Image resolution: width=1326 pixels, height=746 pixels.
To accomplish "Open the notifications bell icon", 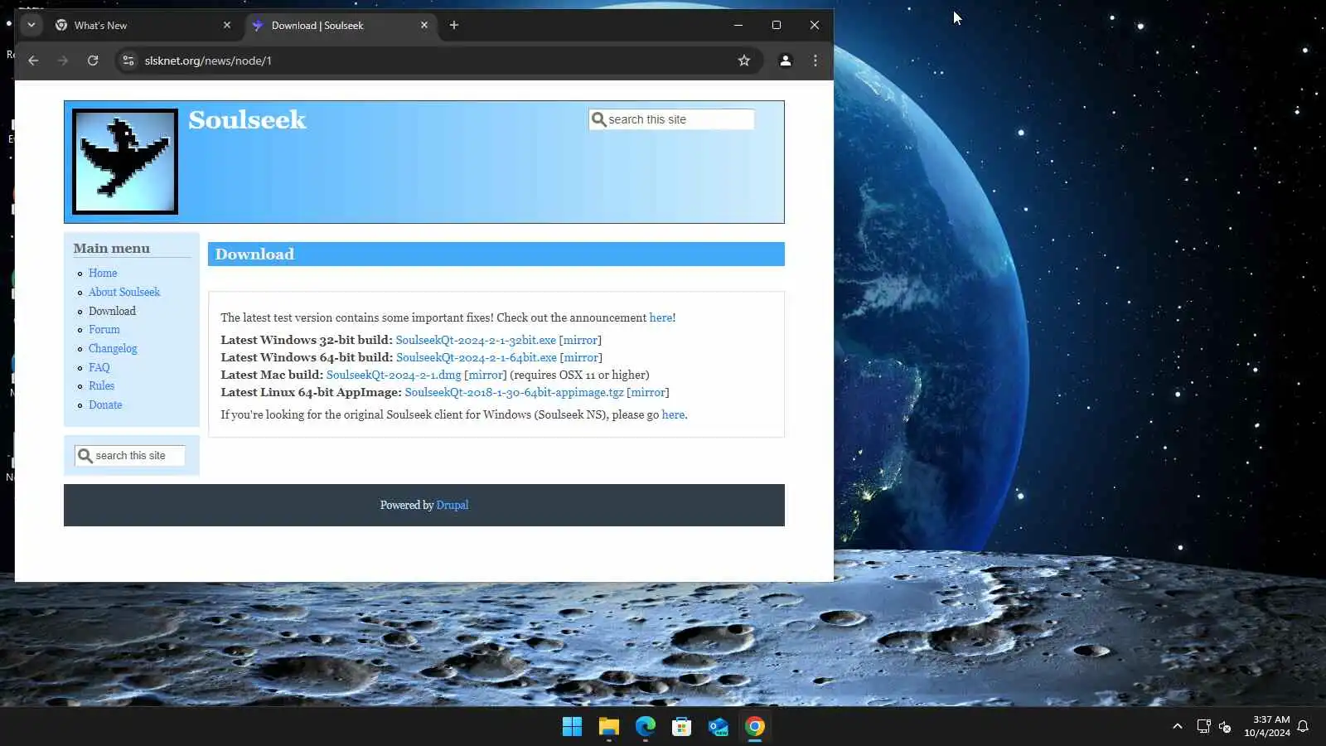I will (1303, 726).
